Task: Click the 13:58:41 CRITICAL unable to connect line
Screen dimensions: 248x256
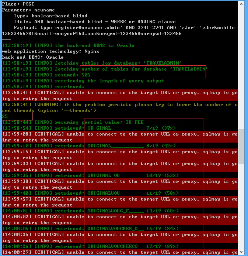Action: pyautogui.click(x=120, y=96)
